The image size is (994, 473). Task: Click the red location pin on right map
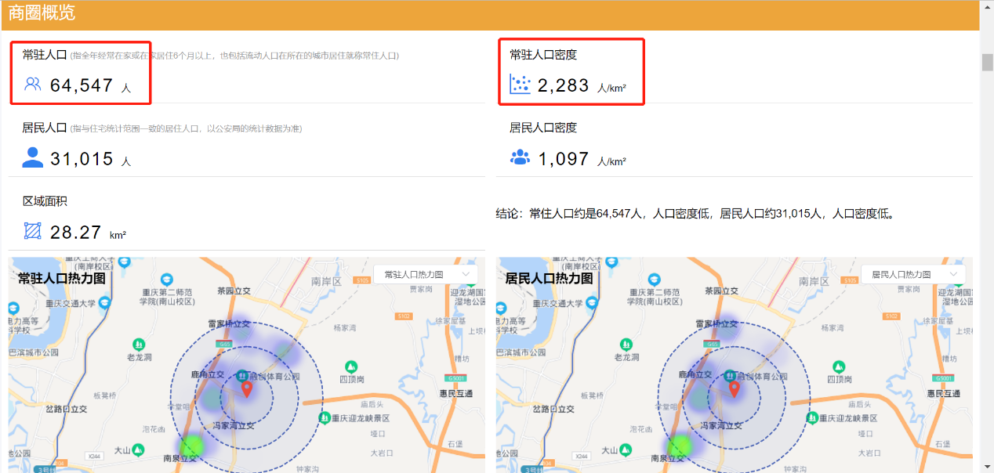tap(735, 388)
